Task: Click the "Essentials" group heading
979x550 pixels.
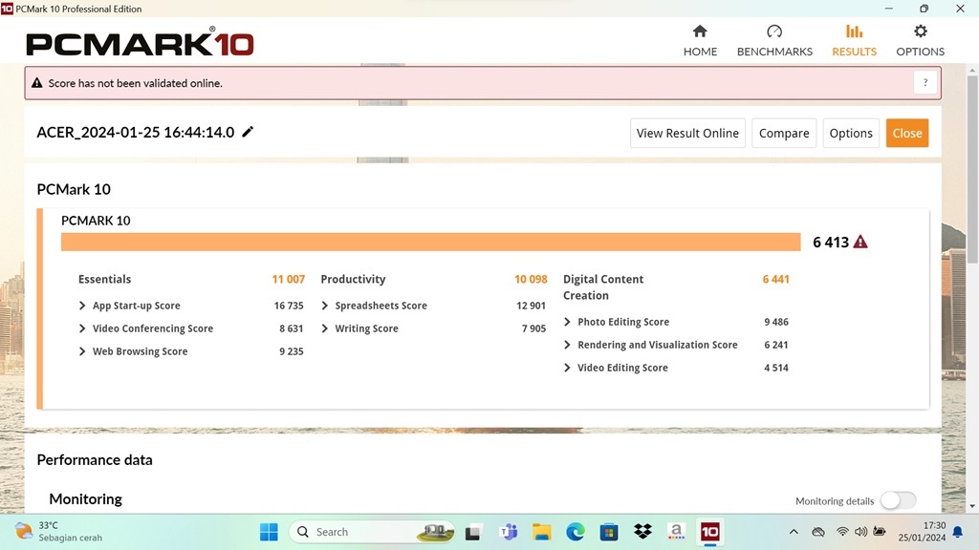Action: [104, 280]
